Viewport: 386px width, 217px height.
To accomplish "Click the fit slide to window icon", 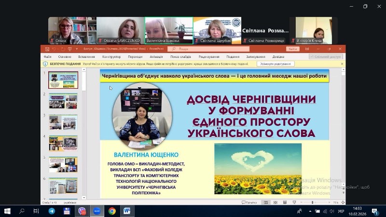I will tap(343, 203).
